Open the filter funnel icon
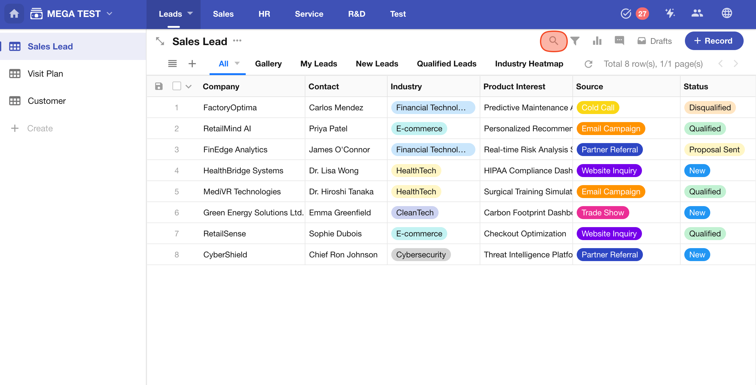Viewport: 756px width, 385px height. click(575, 41)
